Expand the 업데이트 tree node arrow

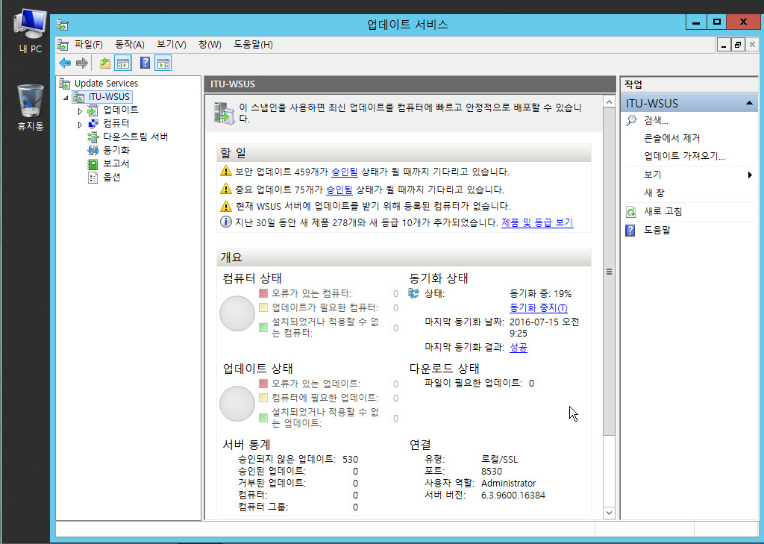click(x=80, y=110)
